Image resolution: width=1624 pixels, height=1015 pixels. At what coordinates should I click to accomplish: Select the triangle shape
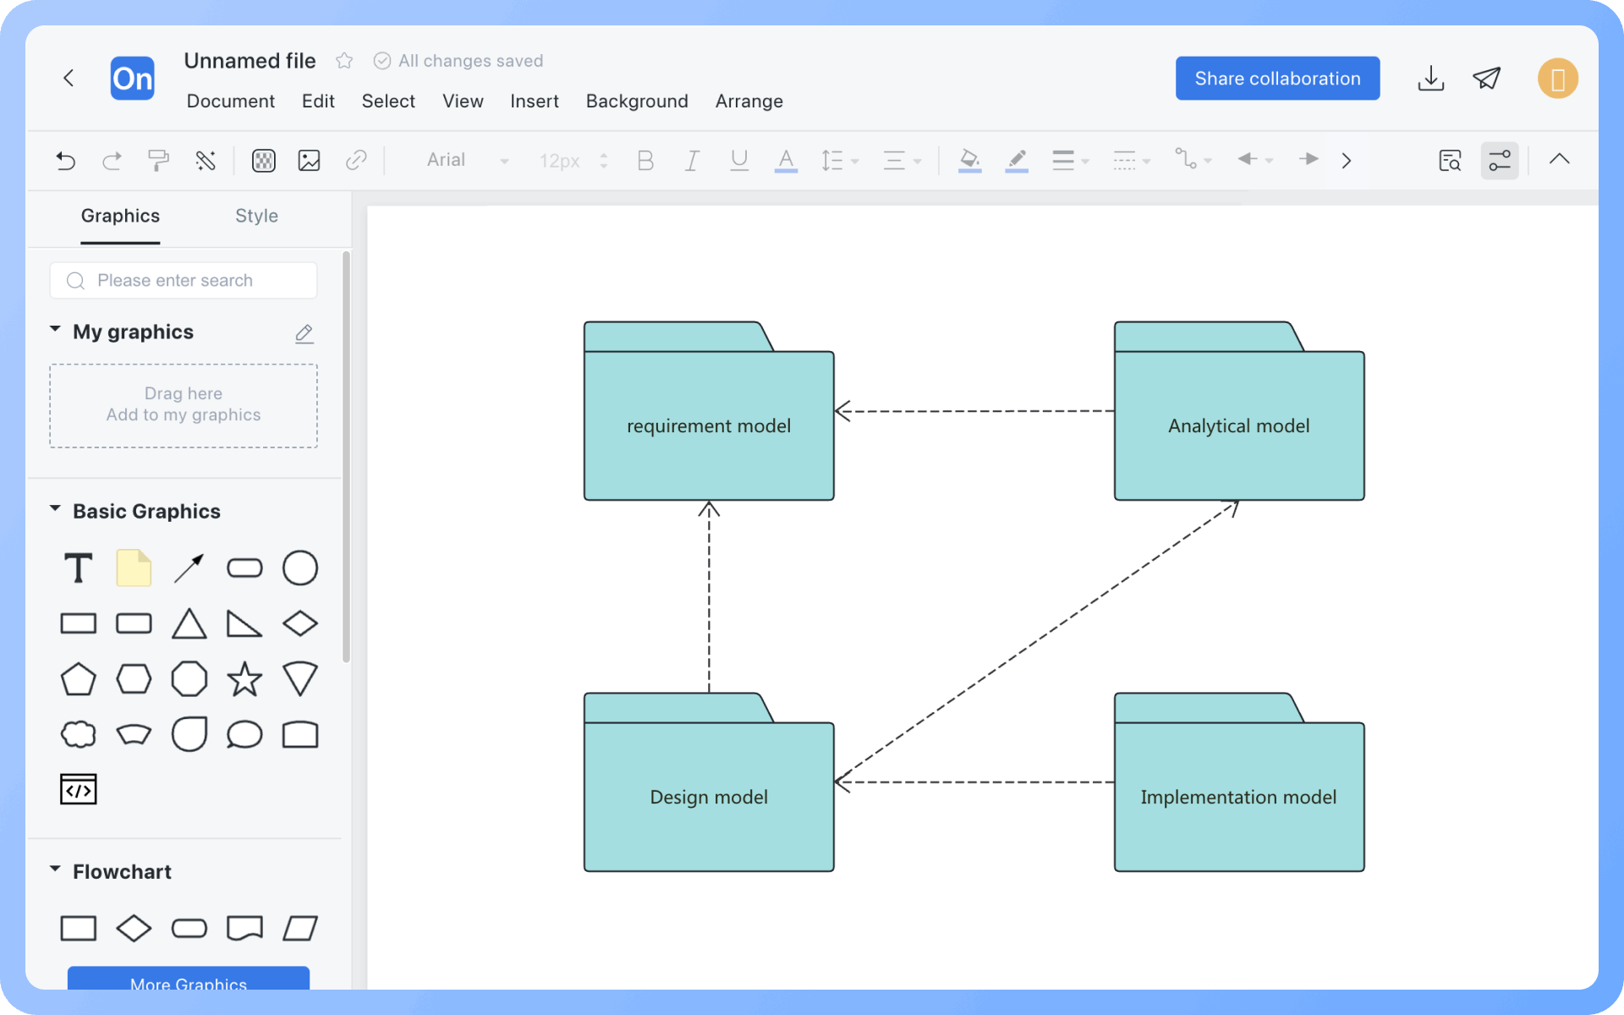189,624
